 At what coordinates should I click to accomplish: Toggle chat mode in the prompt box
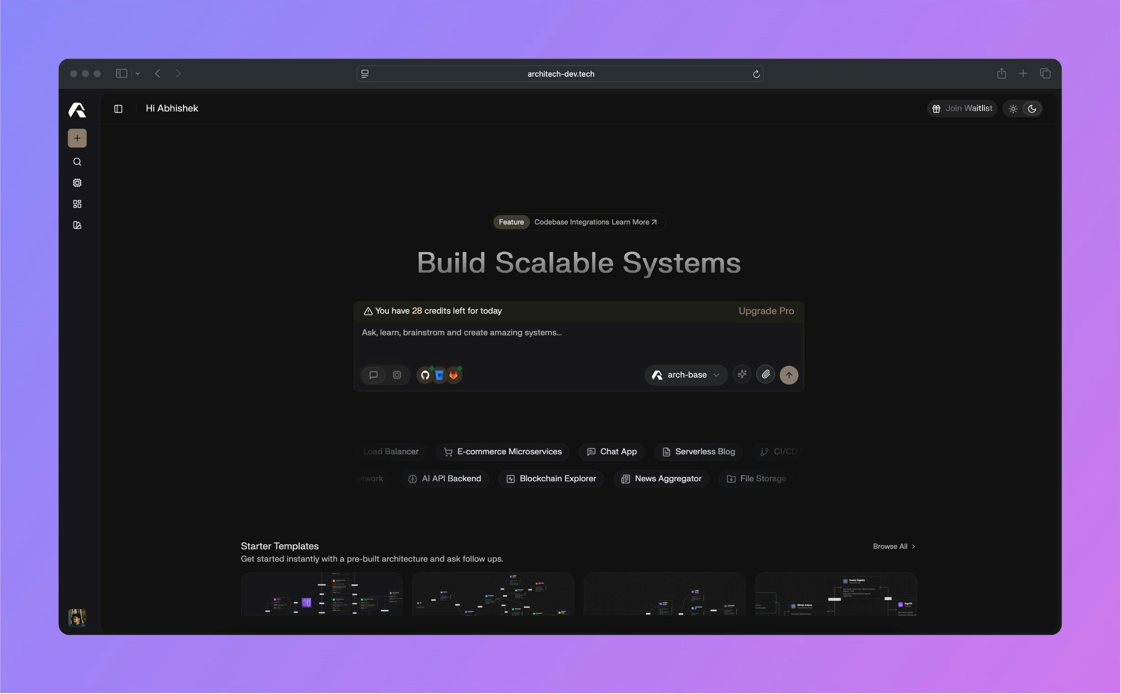(x=373, y=375)
